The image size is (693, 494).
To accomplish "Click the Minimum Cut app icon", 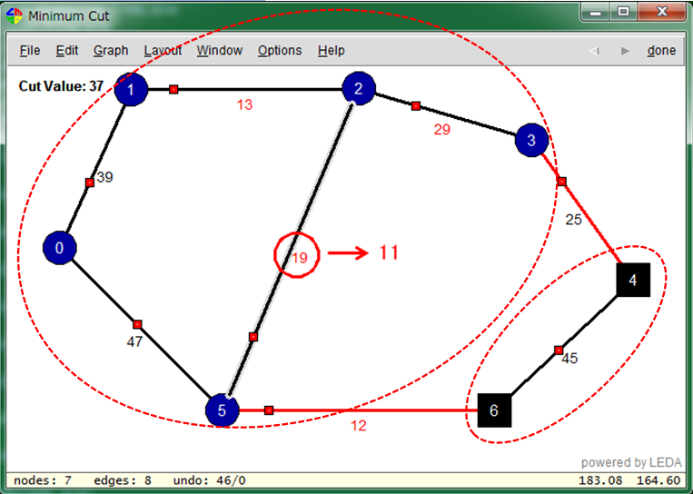I will (x=15, y=16).
